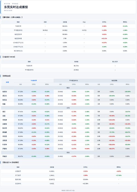
Task: Select the 【普众运力 & 活动消耗】 section heading
Action: 11,162
